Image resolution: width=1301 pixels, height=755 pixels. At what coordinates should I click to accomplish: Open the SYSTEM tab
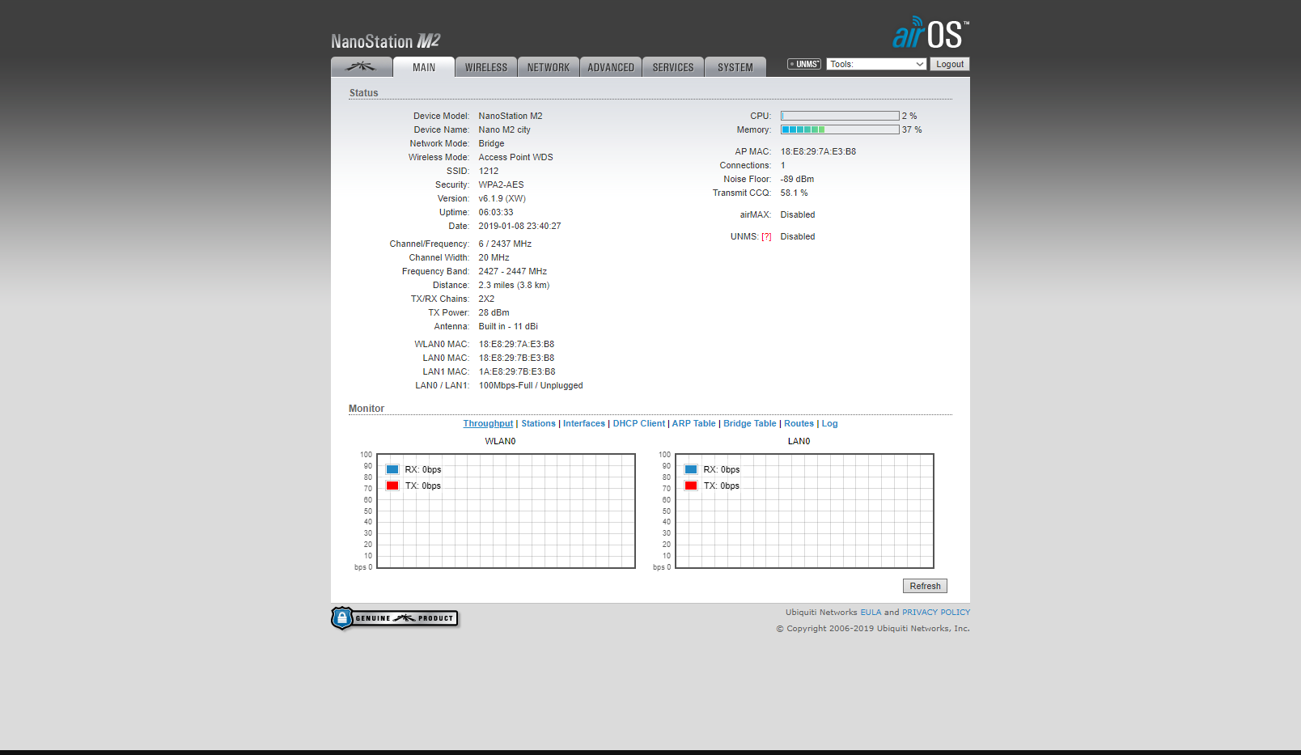(735, 67)
